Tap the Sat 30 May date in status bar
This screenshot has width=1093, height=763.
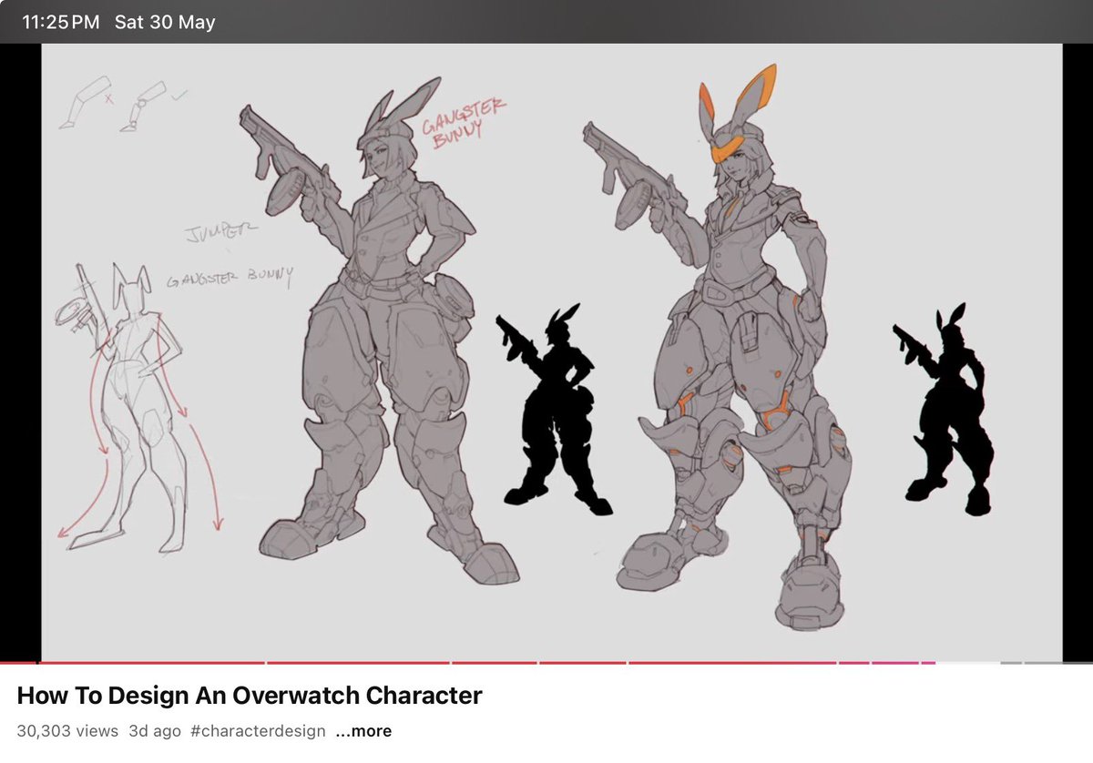click(x=165, y=22)
